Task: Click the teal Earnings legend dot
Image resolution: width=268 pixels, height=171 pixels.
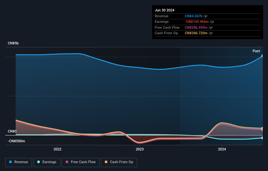Action: pyautogui.click(x=39, y=162)
